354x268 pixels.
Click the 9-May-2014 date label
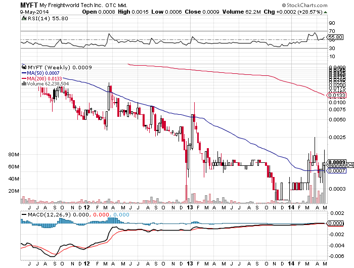point(34,12)
